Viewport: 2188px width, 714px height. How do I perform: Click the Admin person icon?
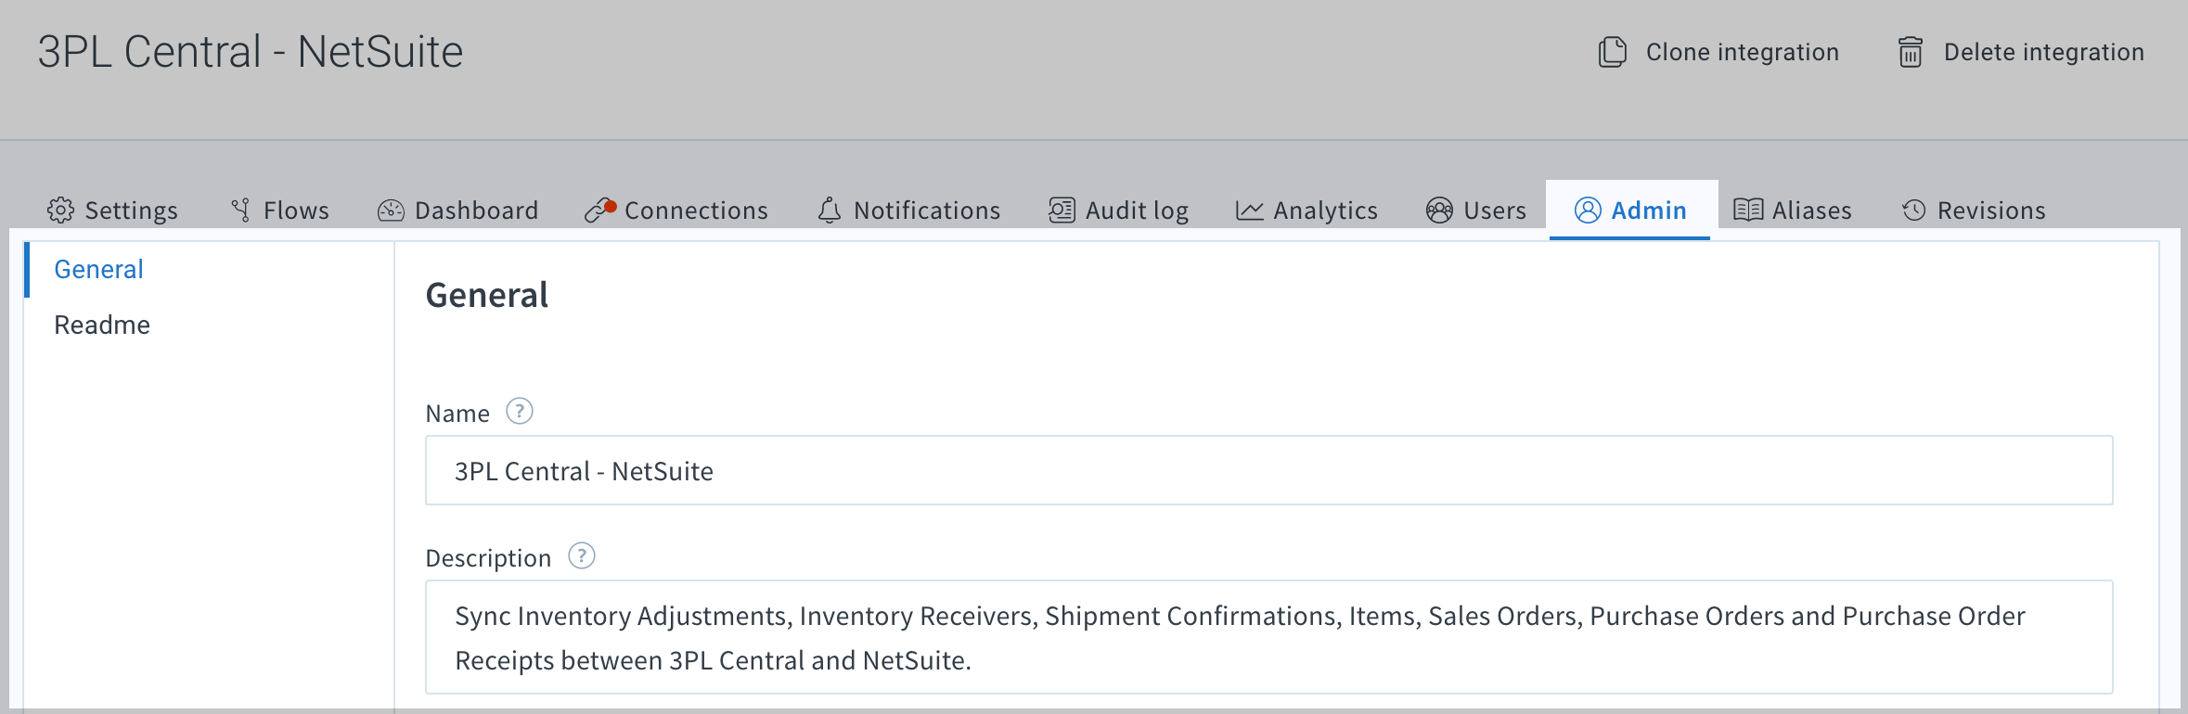(x=1588, y=210)
